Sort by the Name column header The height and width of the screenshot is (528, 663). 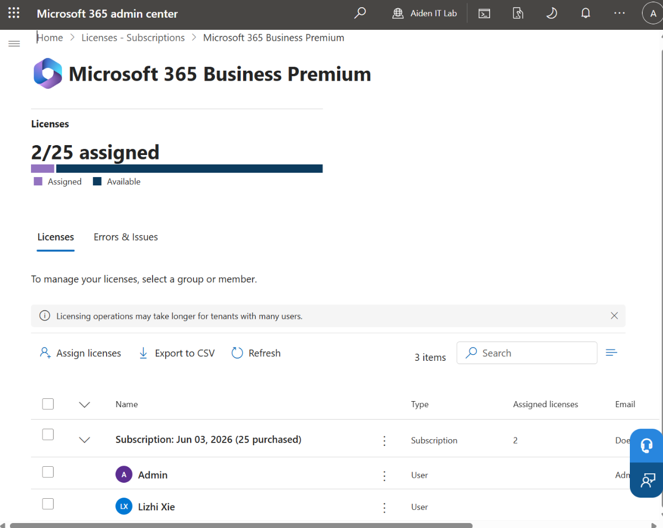127,404
